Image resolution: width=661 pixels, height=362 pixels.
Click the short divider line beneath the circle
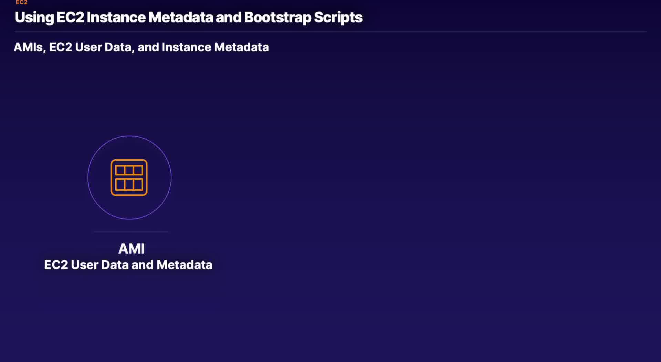(131, 232)
